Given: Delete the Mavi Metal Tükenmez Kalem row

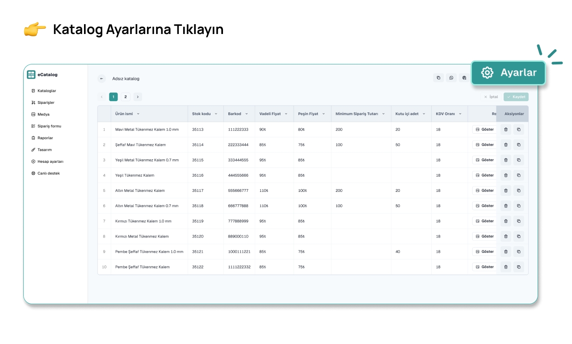Looking at the screenshot, I should click(506, 130).
